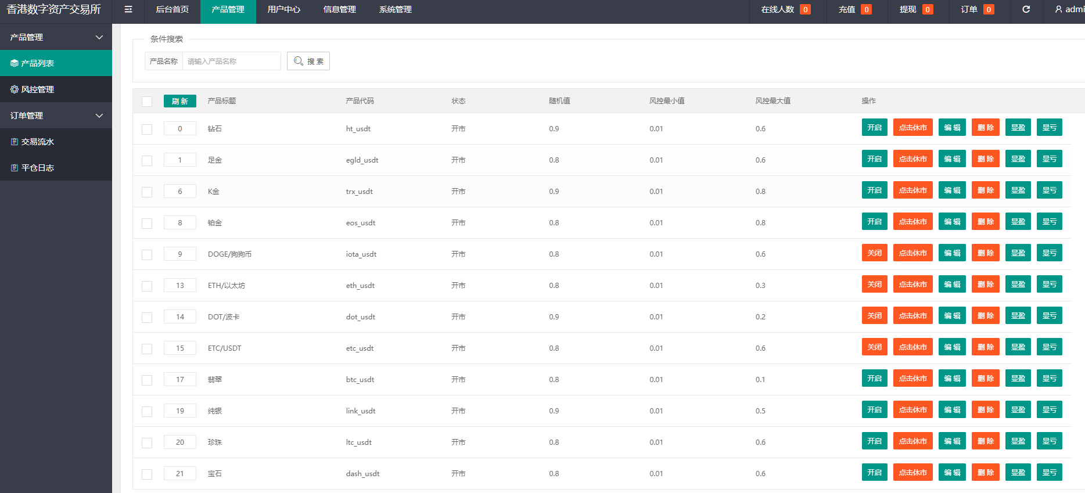Image resolution: width=1085 pixels, height=493 pixels.
Task: Open 交易流水 in the sidebar
Action: 56,142
